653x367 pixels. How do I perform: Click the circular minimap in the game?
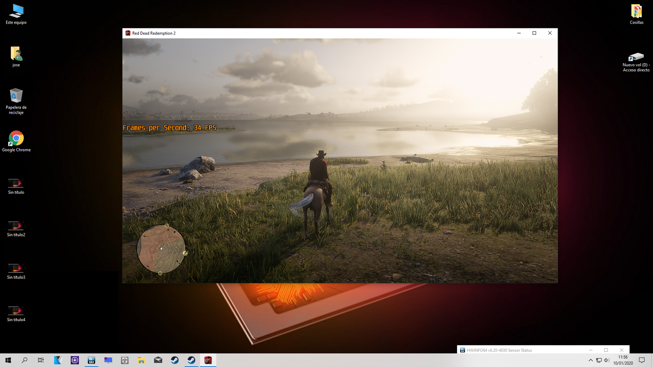(161, 249)
